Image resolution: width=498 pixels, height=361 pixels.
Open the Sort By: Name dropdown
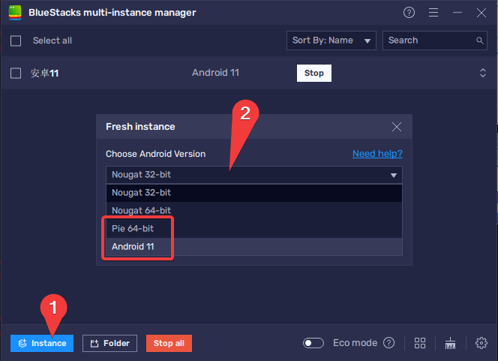[331, 41]
